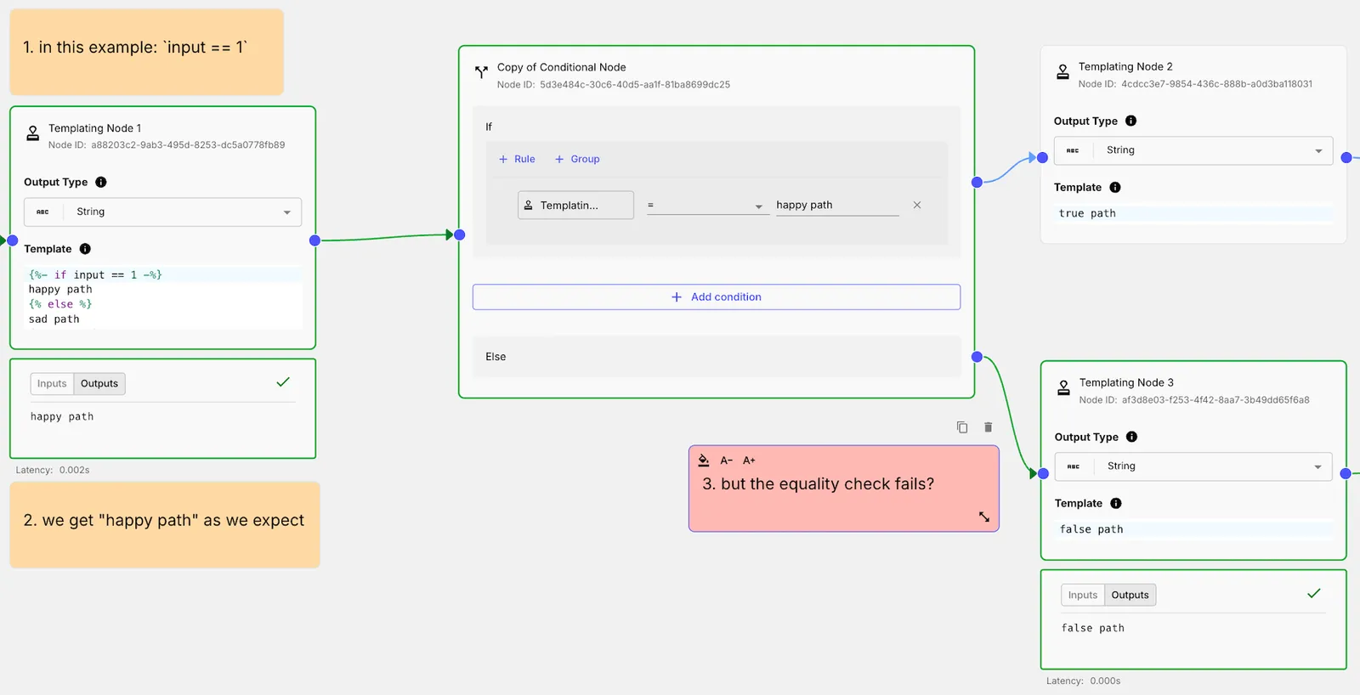Switch to the Inputs tab under Templating Node 1
The image size is (1360, 695).
[52, 384]
